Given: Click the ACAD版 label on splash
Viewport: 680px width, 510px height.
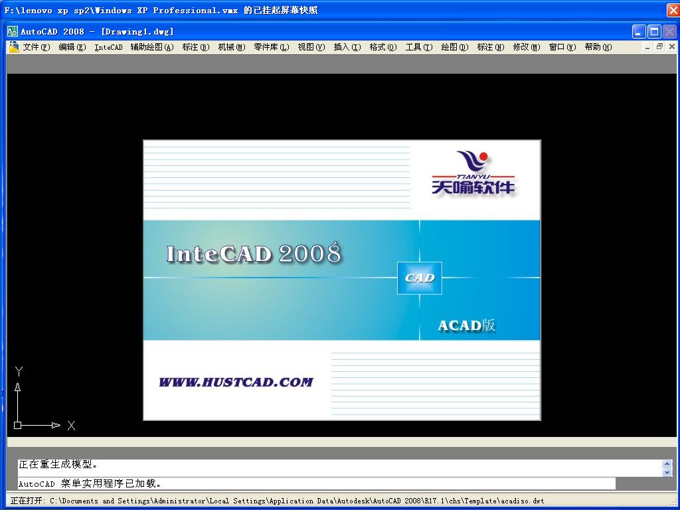Looking at the screenshot, I should click(466, 325).
